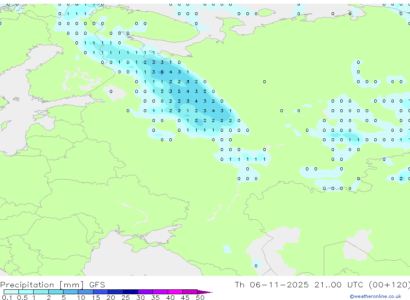
Task: Click the 40–45 mm magenta legend swatch
Action: click(175, 292)
